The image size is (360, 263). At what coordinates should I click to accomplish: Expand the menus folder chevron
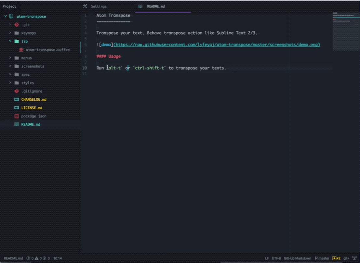(10, 58)
